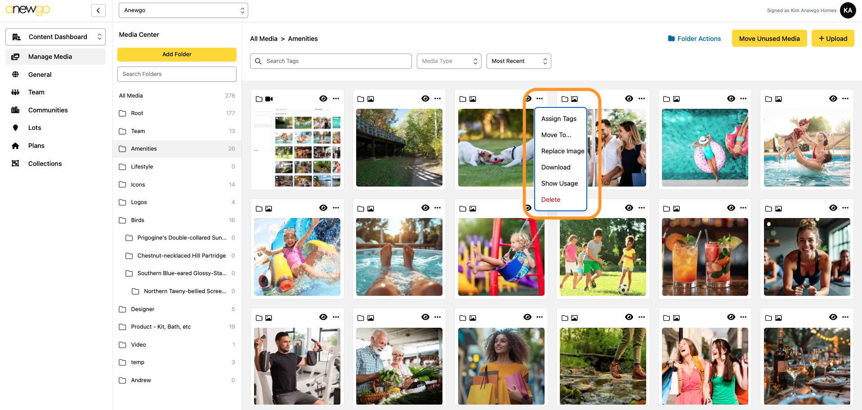Image resolution: width=862 pixels, height=410 pixels.
Task: Open the Communities sidebar section
Action: tap(48, 110)
